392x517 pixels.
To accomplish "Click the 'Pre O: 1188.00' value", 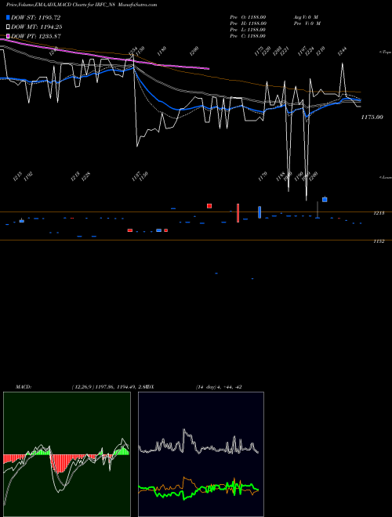I will point(248,17).
